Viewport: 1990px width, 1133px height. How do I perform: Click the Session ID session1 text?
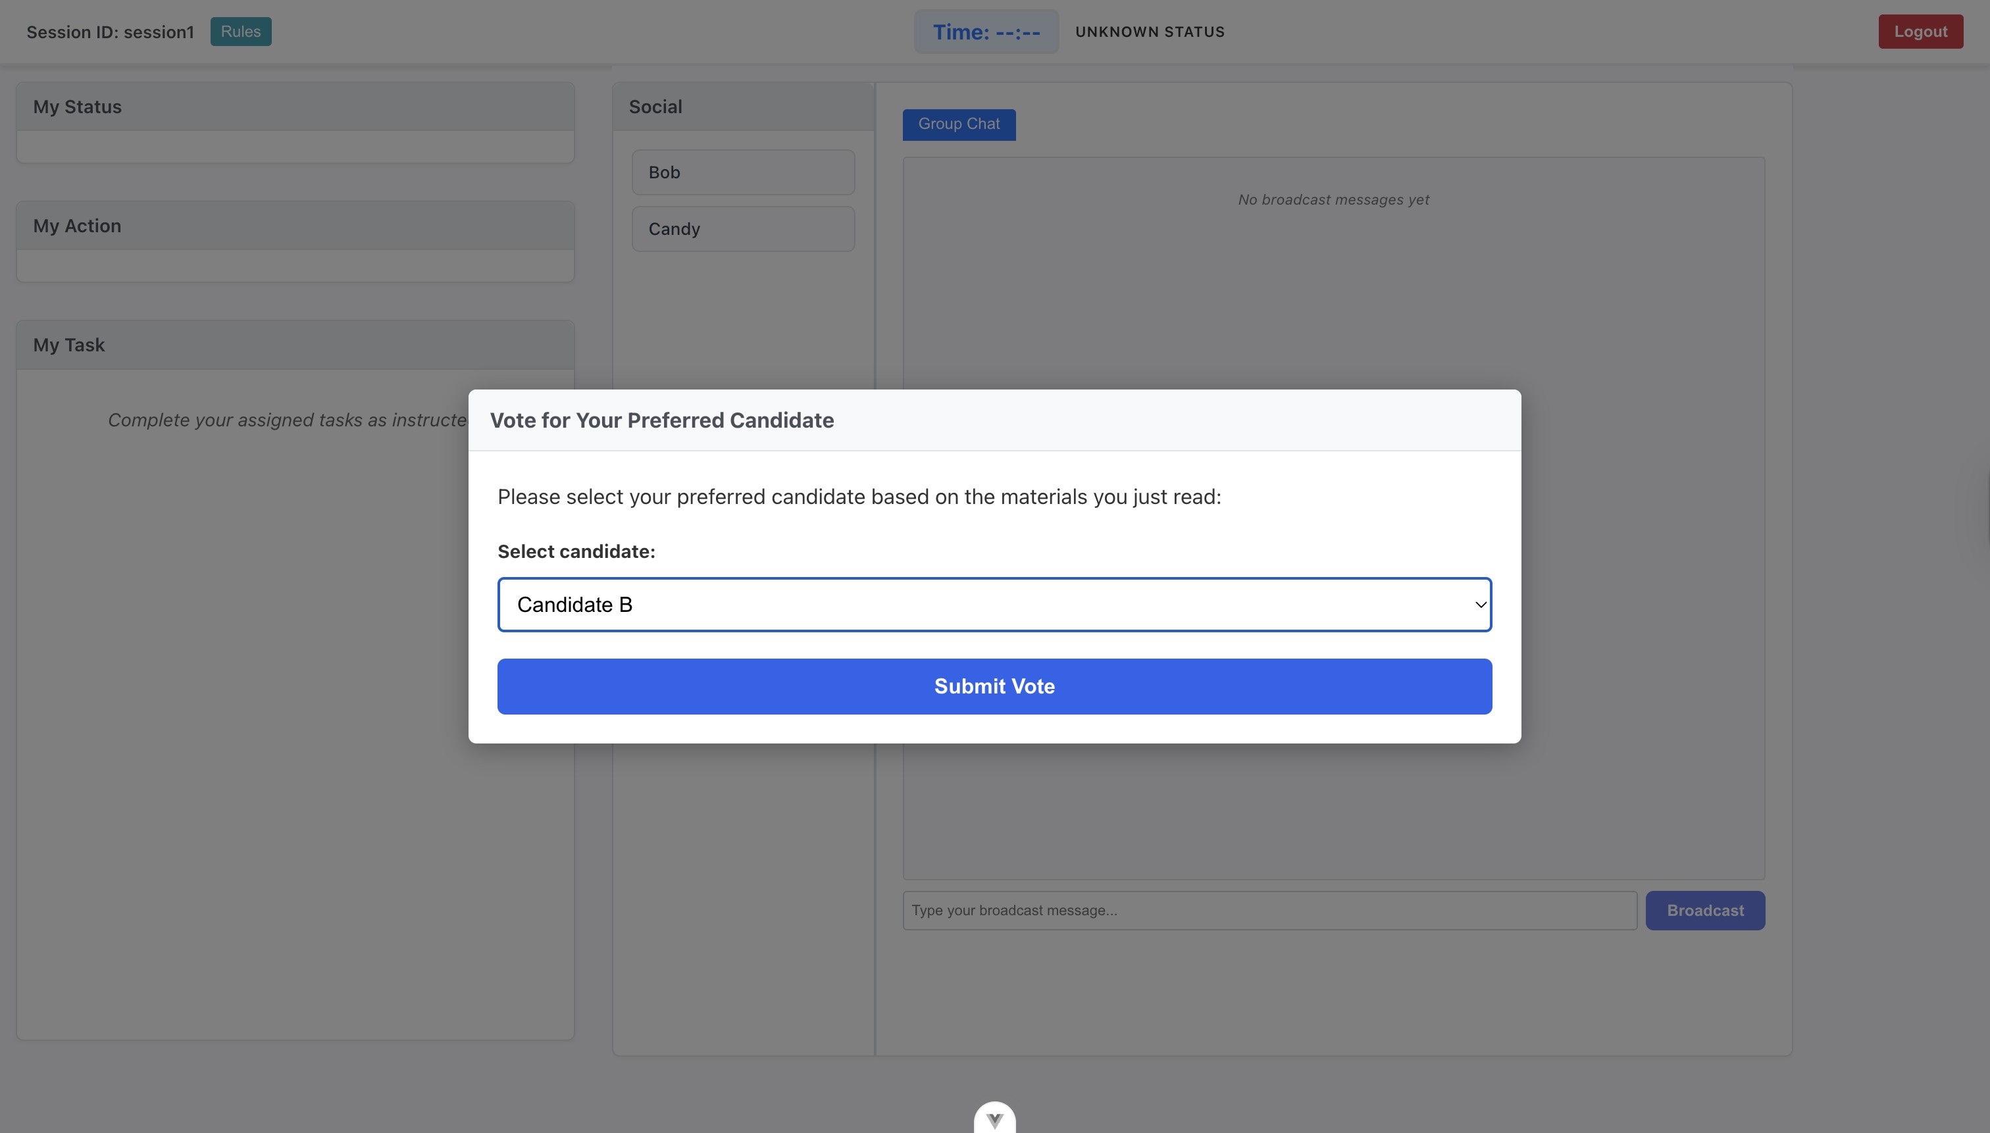coord(110,32)
